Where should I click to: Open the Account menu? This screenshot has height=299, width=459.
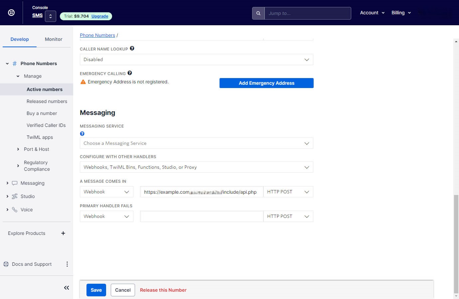click(x=372, y=13)
